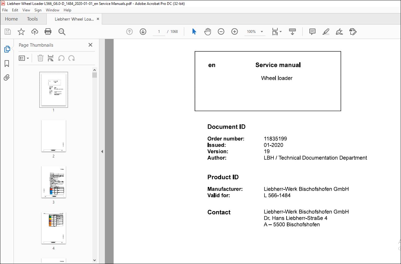Viewport: 401px width, 264px height.
Task: Click the Wheel loader subtitle
Action: tap(277, 78)
